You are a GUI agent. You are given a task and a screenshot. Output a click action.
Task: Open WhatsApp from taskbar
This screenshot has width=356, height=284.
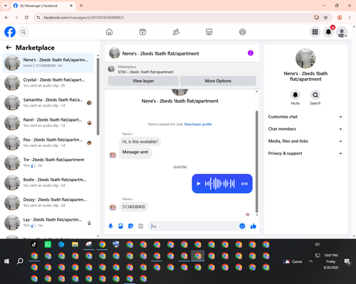coord(48,244)
